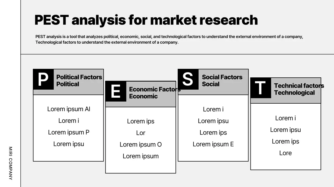Select the black T letter block
334x187 pixels.
pyautogui.click(x=260, y=88)
